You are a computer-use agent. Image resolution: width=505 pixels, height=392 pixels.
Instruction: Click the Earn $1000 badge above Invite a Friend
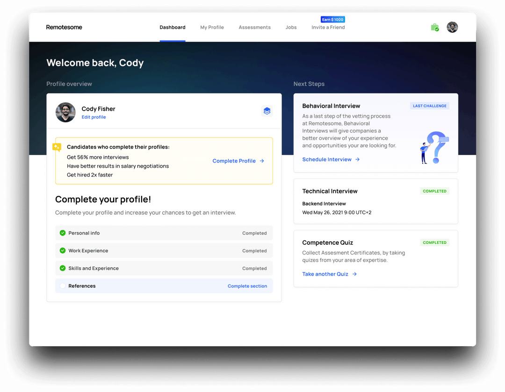coord(332,19)
